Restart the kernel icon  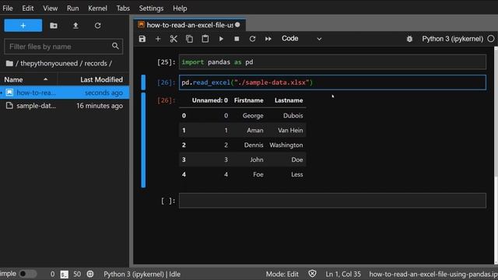252,39
